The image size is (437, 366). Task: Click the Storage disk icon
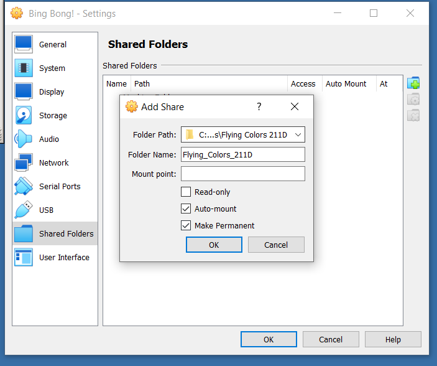[x=24, y=115]
